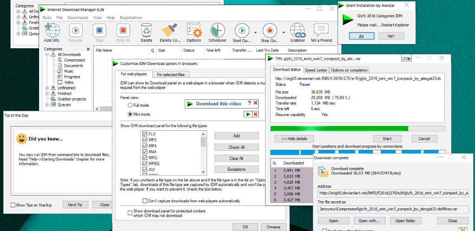The image size is (475, 231).
Task: Open the Stop Queue dropdown arrow
Action: tap(284, 32)
